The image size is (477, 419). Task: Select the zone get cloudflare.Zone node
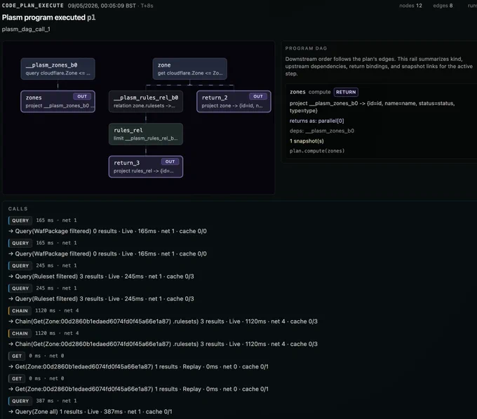click(190, 69)
